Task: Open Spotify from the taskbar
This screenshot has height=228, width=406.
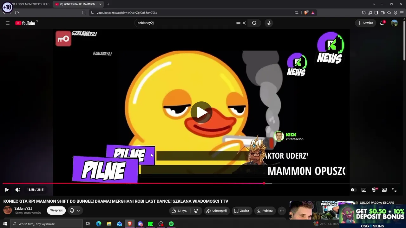Action: [x=171, y=224]
